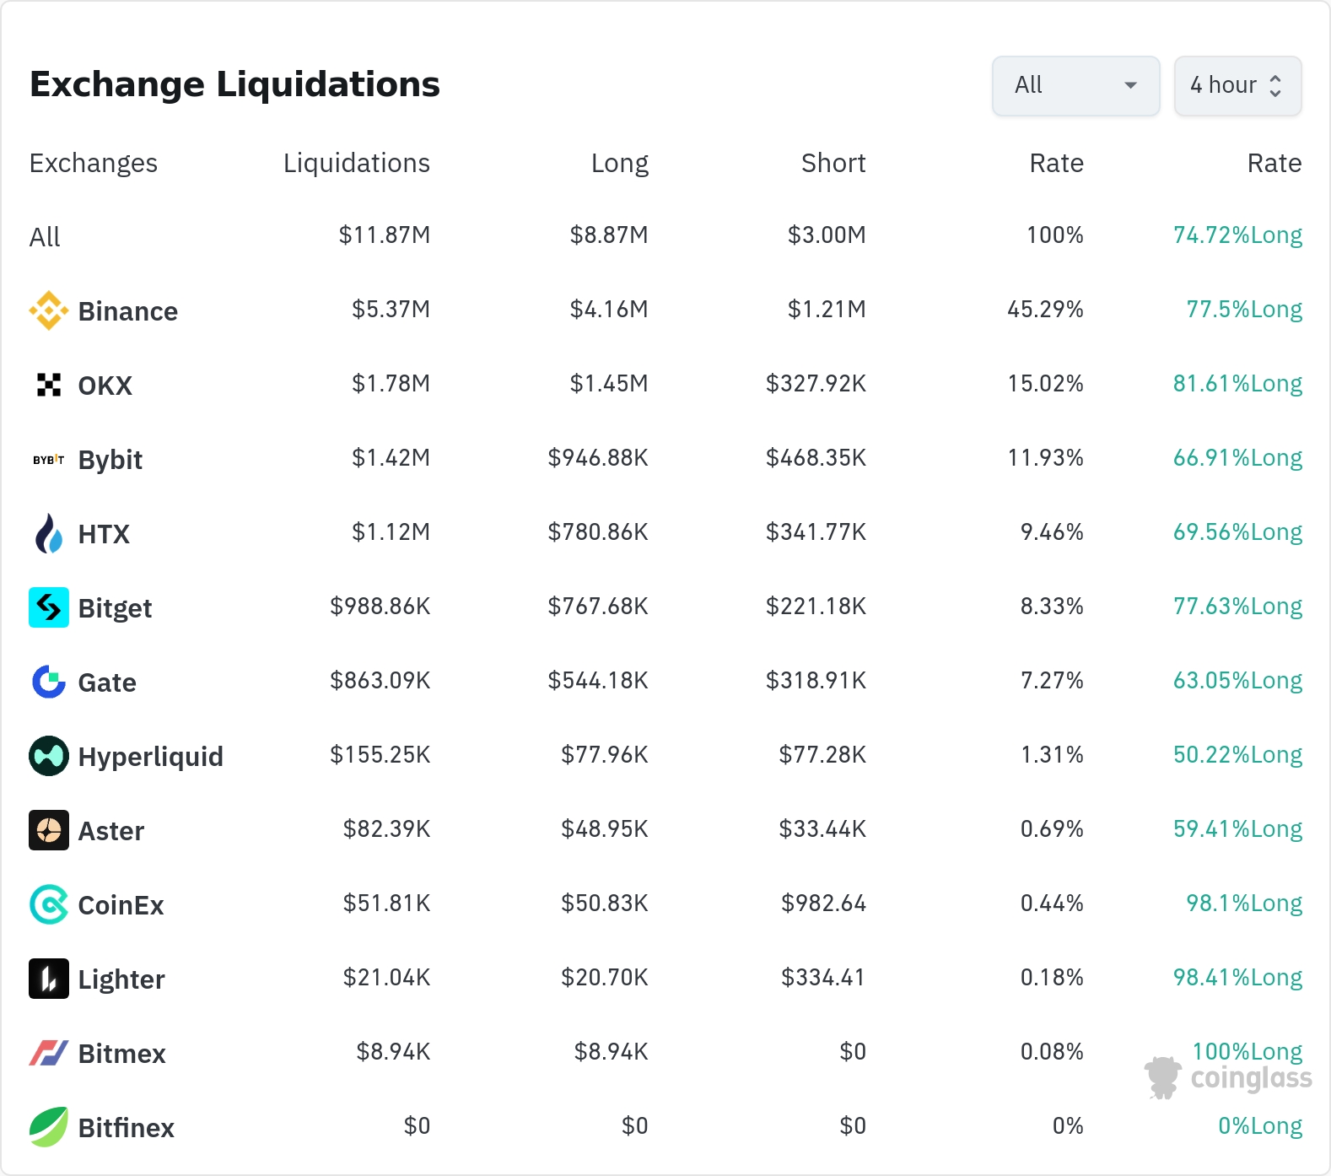Click the Binance exchange logo icon

[x=49, y=310]
